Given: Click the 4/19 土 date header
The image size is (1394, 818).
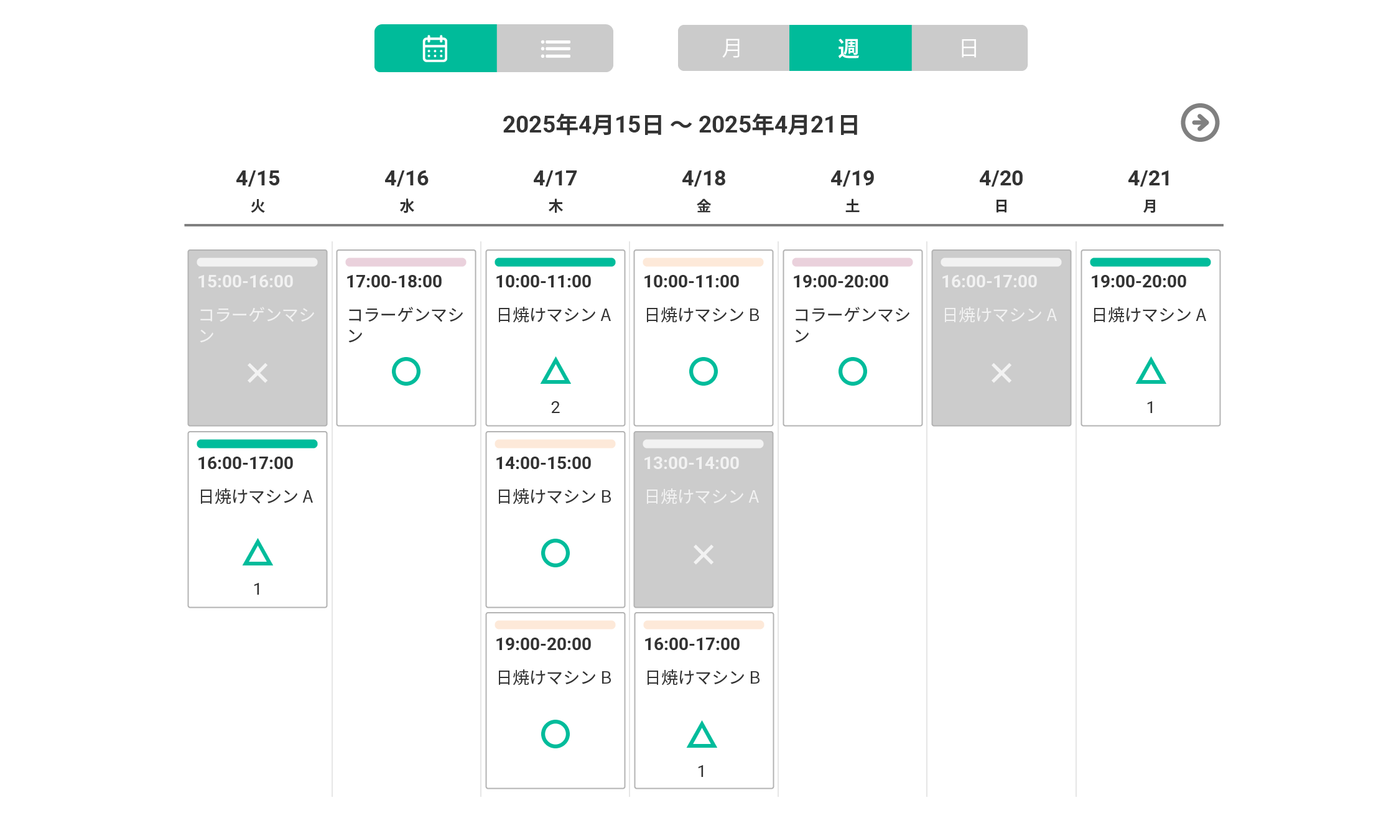Looking at the screenshot, I should (x=852, y=190).
